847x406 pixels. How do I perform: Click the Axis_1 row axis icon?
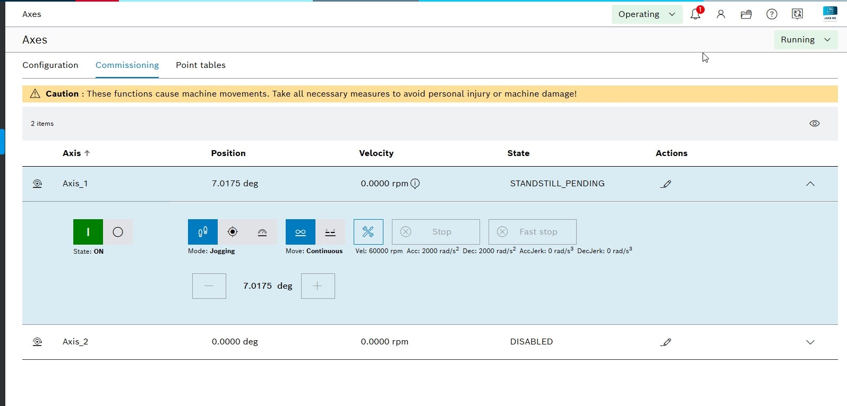point(37,184)
